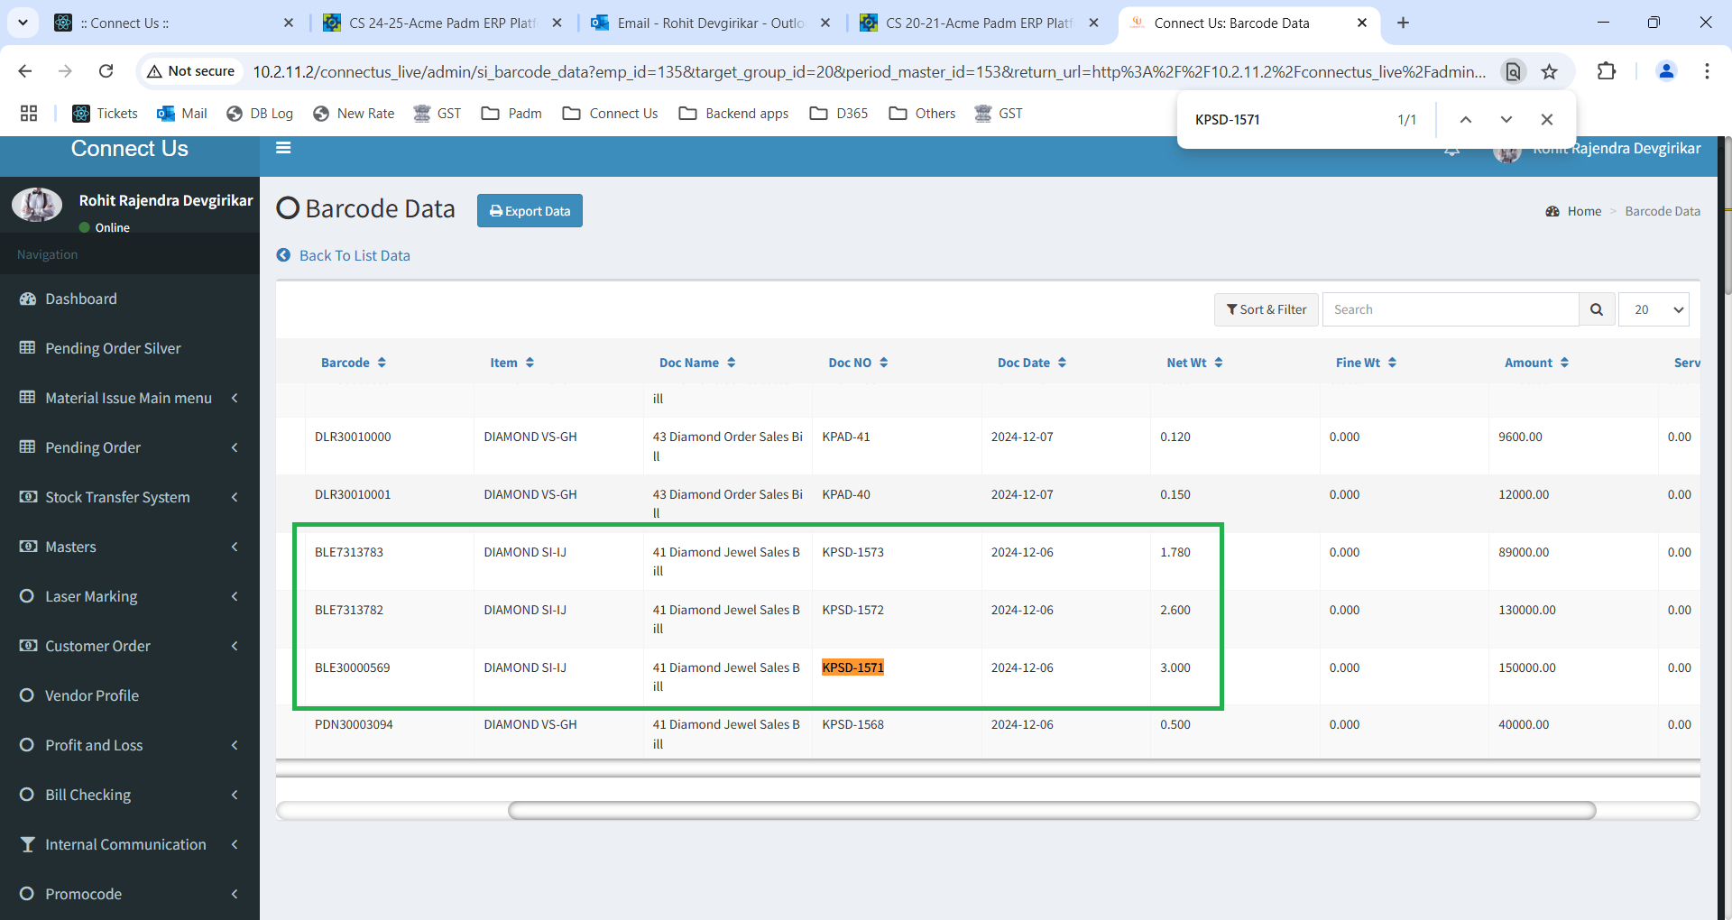This screenshot has width=1732, height=920.
Task: Click barcode cell PDN30003094
Action: pos(354,724)
